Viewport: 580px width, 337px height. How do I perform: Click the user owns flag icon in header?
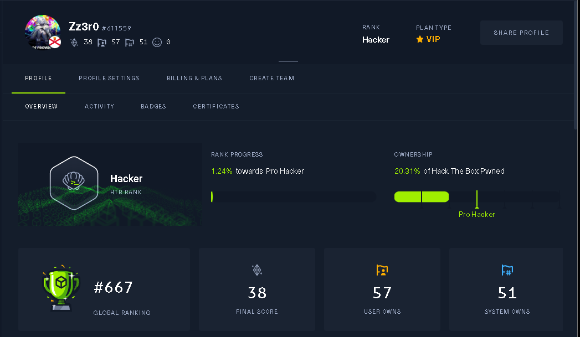point(102,43)
